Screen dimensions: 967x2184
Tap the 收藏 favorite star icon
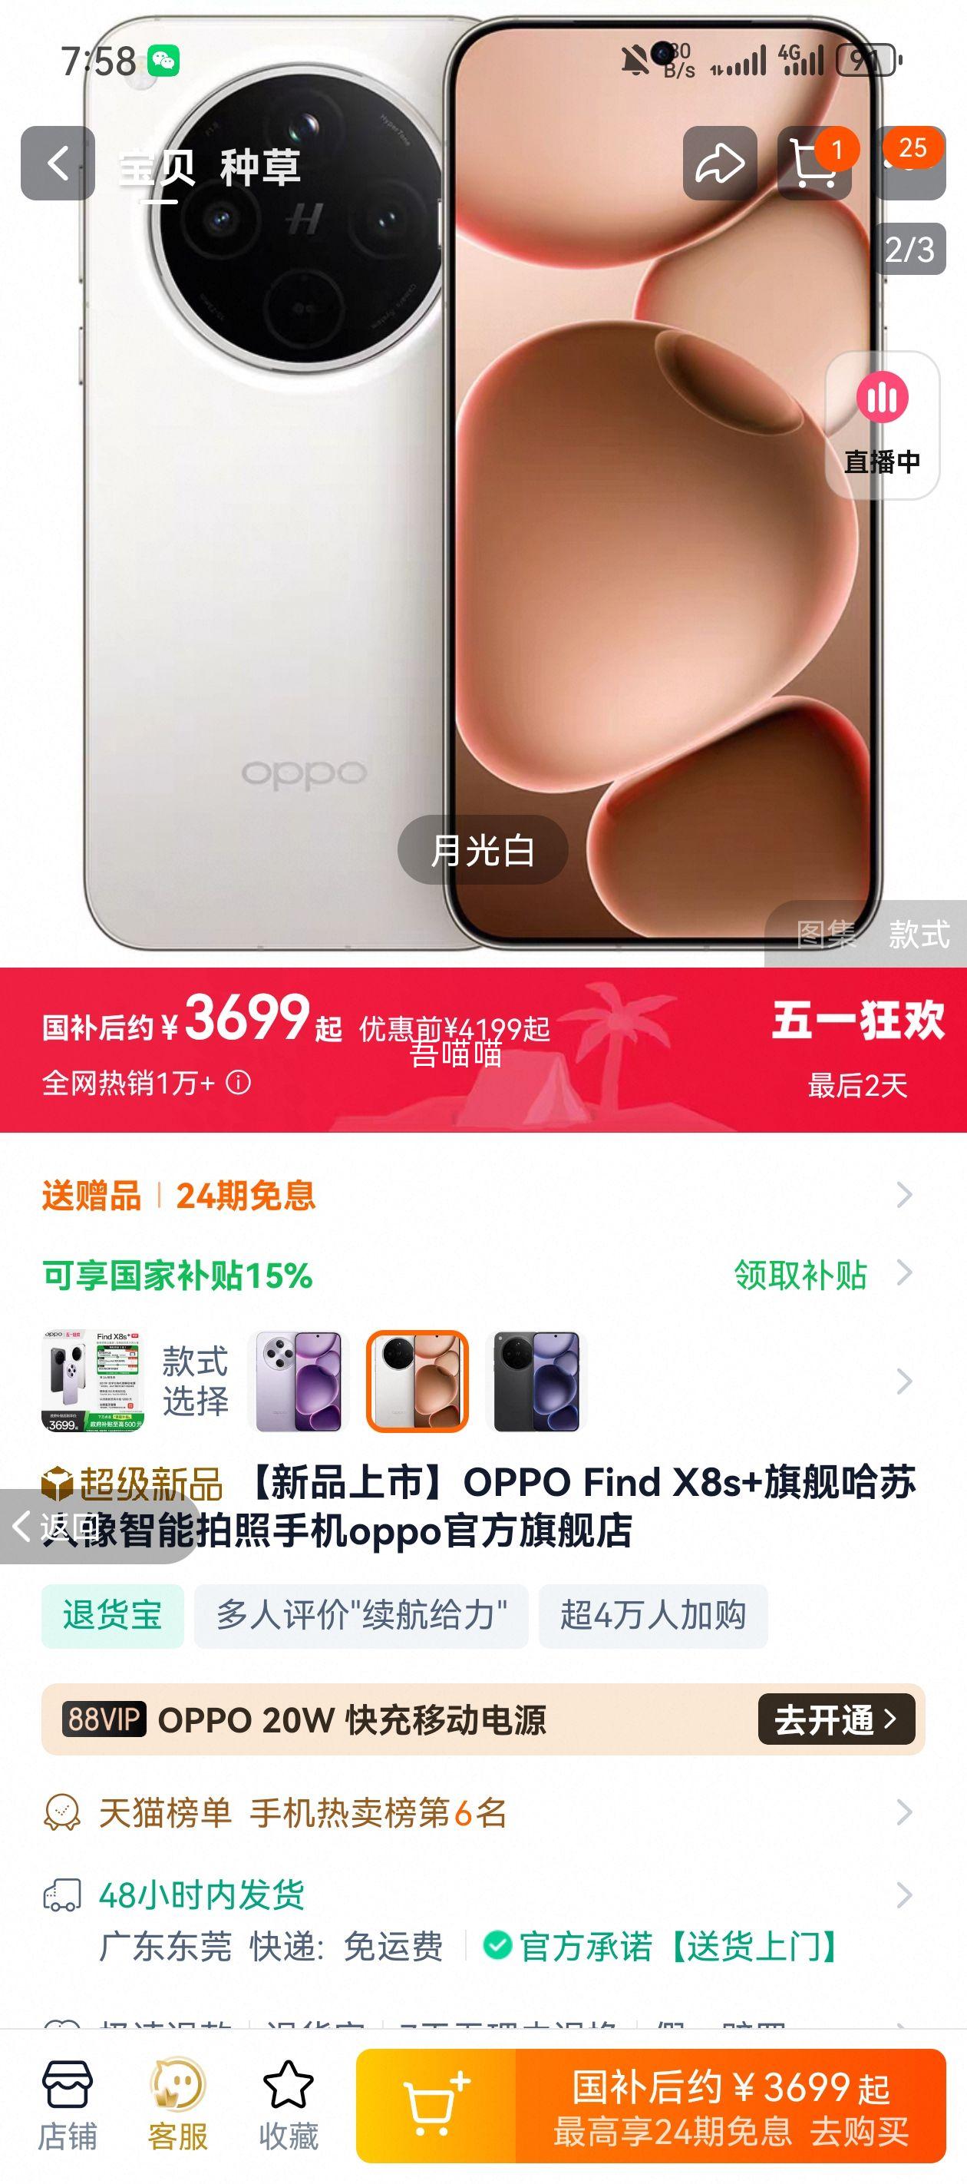(288, 2105)
